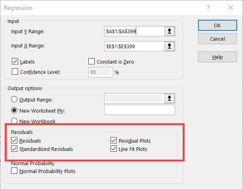243x190 pixels.
Task: Enable the Constant is Zero checkbox
Action: [92, 61]
